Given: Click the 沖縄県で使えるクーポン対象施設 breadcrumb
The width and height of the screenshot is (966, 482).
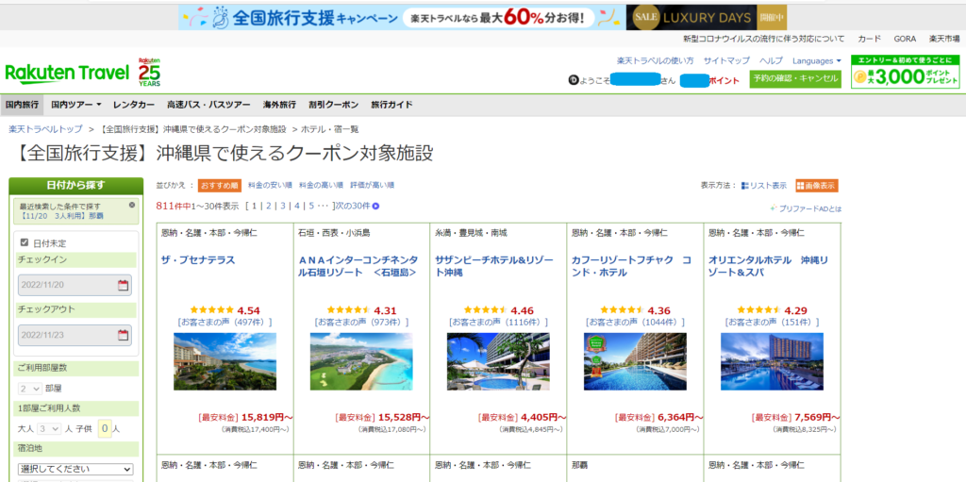Looking at the screenshot, I should tap(192, 129).
